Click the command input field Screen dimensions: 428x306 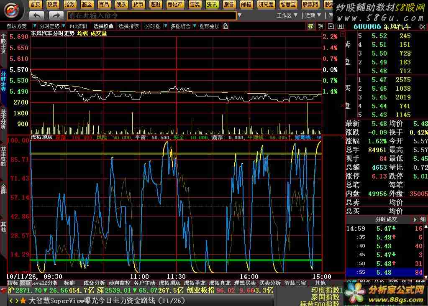click(x=152, y=15)
